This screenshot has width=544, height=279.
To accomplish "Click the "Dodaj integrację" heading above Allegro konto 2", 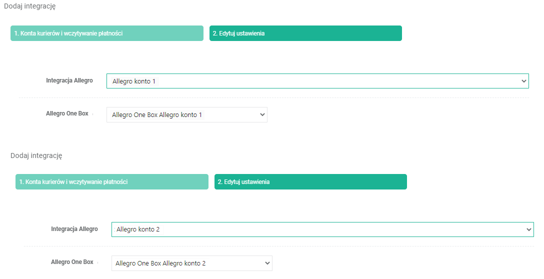I will [36, 155].
